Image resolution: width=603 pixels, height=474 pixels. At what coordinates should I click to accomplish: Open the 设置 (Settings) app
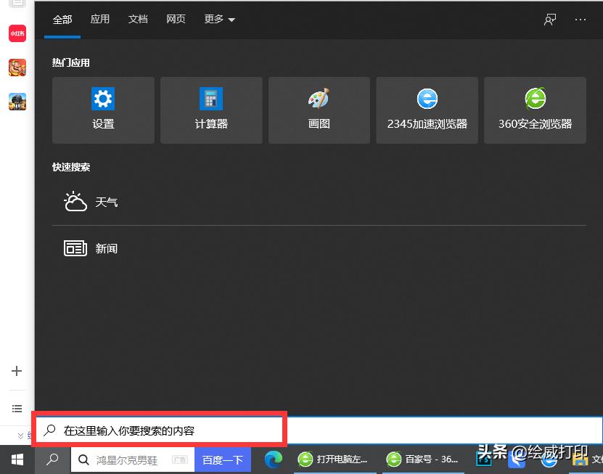pyautogui.click(x=103, y=110)
